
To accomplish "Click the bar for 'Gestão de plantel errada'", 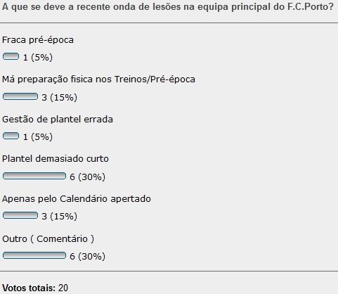I will point(11,136).
